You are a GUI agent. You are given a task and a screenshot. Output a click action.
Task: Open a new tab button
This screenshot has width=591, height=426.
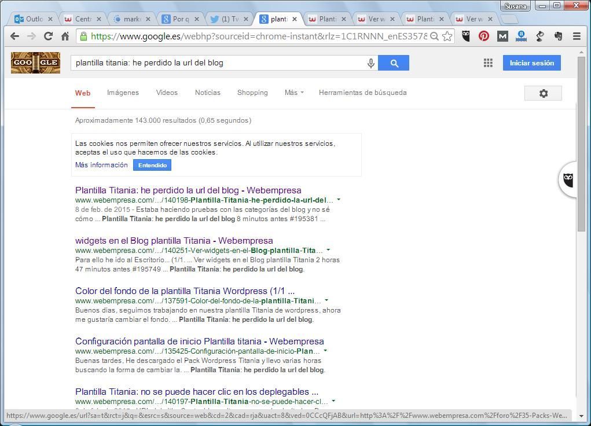click(x=509, y=19)
